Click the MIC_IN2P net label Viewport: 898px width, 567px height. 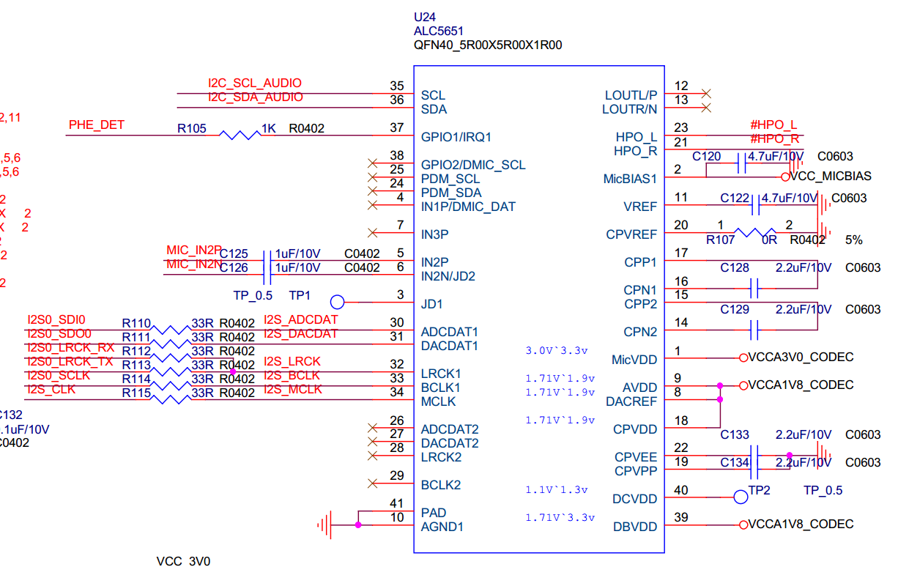pos(194,251)
